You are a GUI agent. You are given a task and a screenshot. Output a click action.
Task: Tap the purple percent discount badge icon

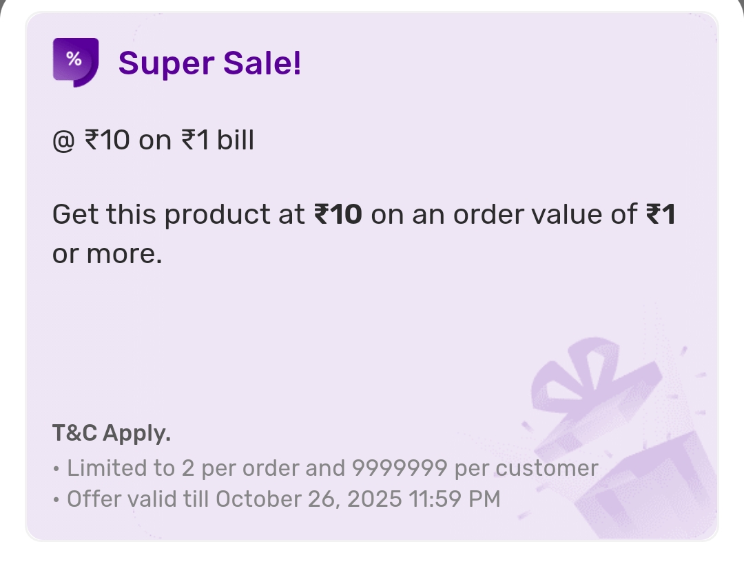tap(76, 62)
